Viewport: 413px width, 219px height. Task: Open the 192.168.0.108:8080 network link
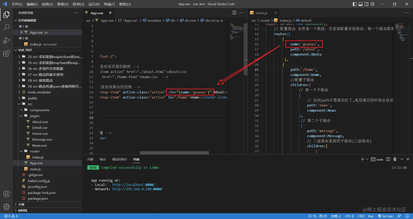[x=137, y=189]
